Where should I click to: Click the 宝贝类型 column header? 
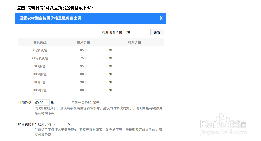pos(40,42)
